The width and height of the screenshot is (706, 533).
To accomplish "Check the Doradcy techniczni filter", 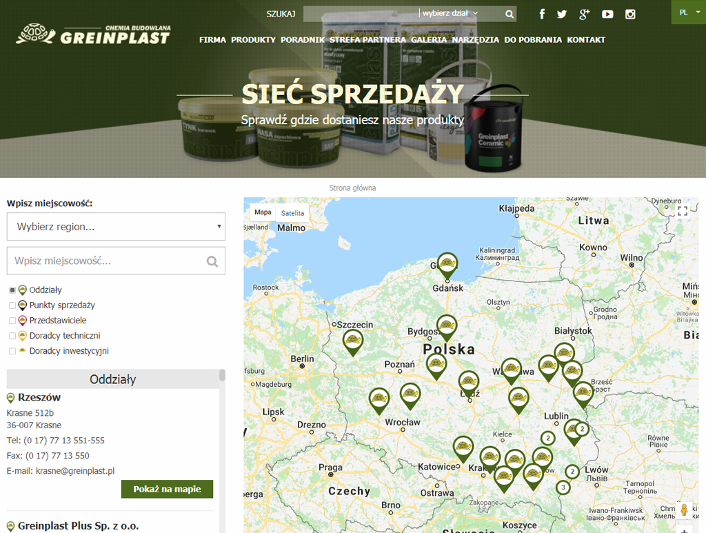I will 12,336.
